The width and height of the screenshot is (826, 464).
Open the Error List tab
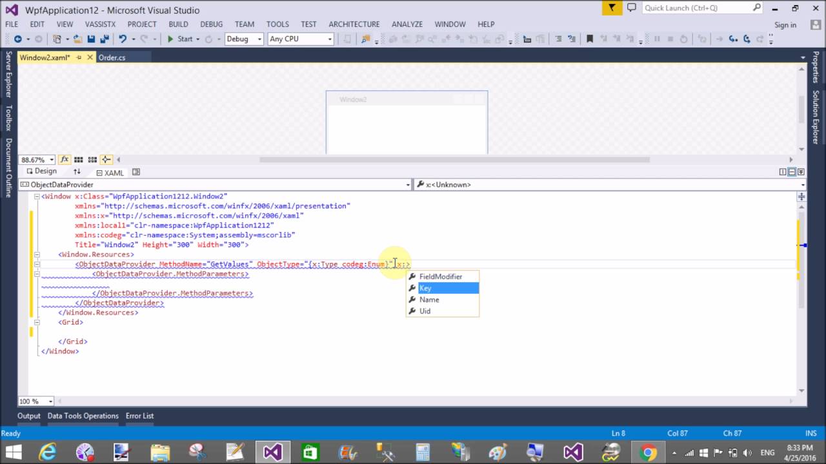click(139, 416)
